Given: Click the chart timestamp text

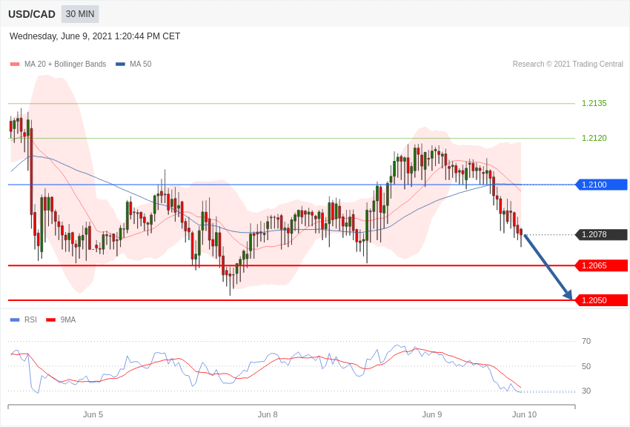Looking at the screenshot, I should pos(95,36).
